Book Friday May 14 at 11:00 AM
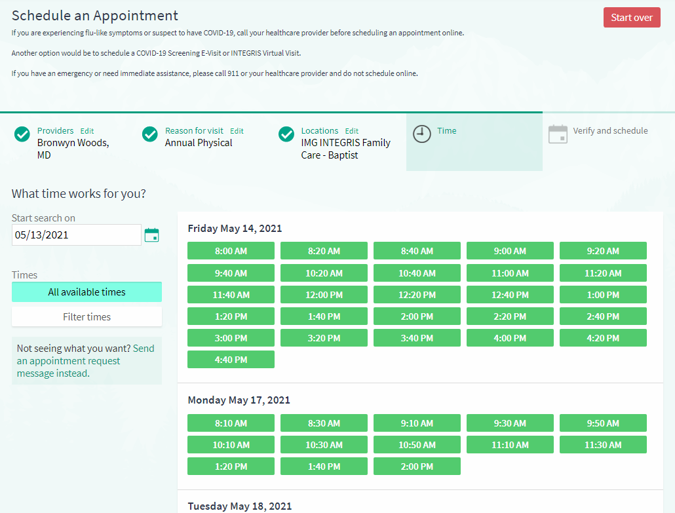The image size is (675, 513). click(x=510, y=273)
